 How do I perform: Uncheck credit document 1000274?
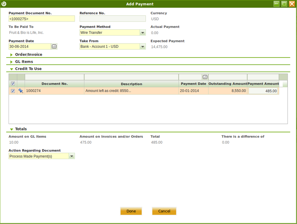point(12,91)
